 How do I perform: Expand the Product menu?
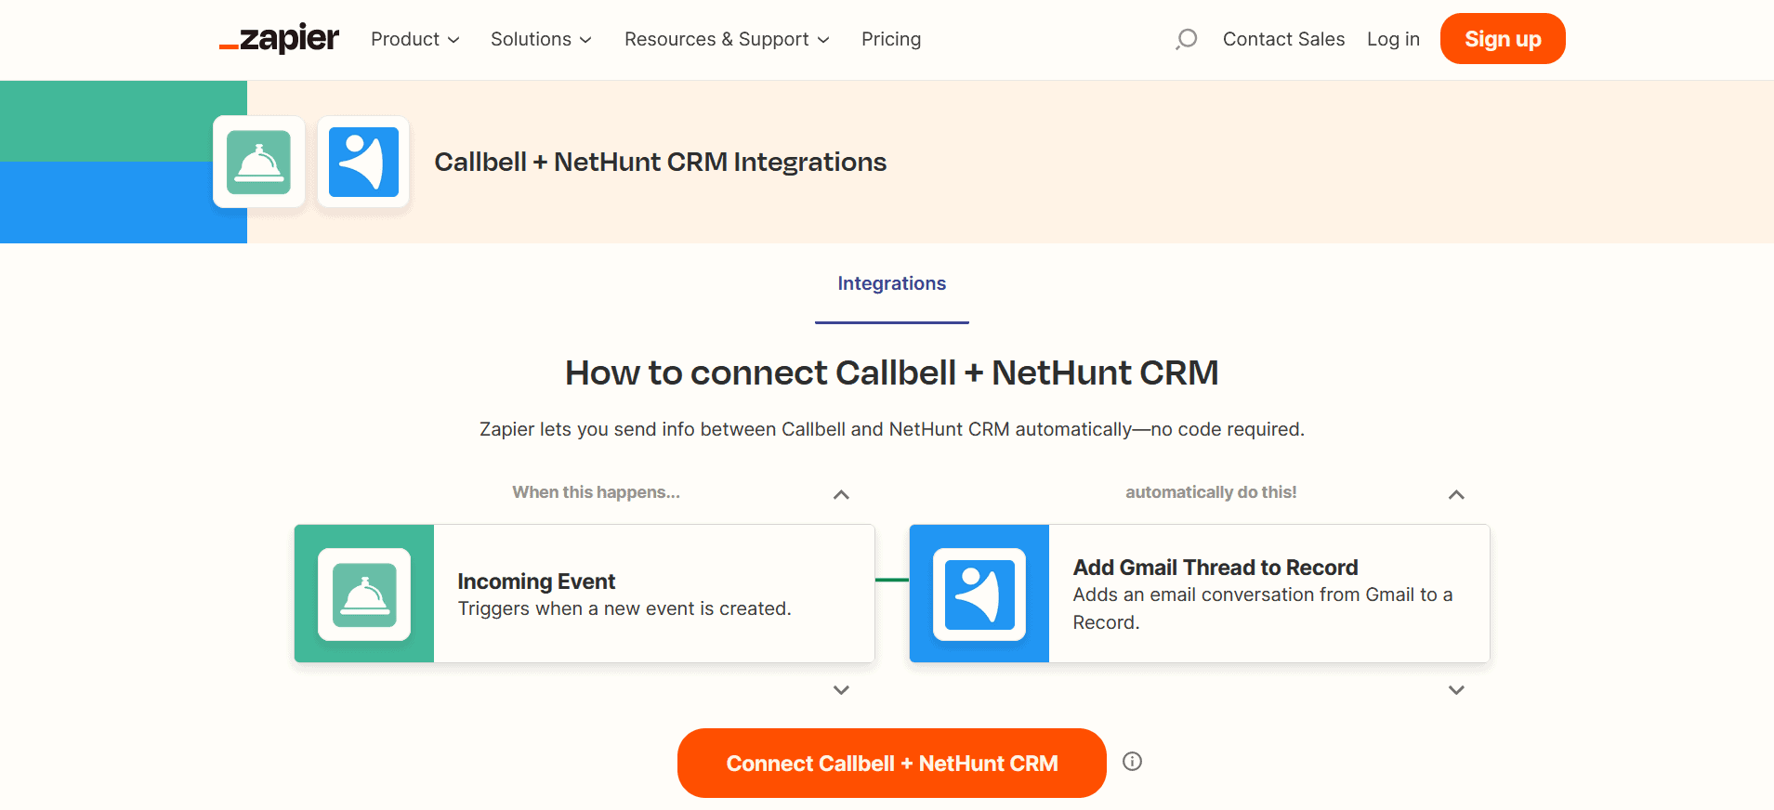pos(414,39)
